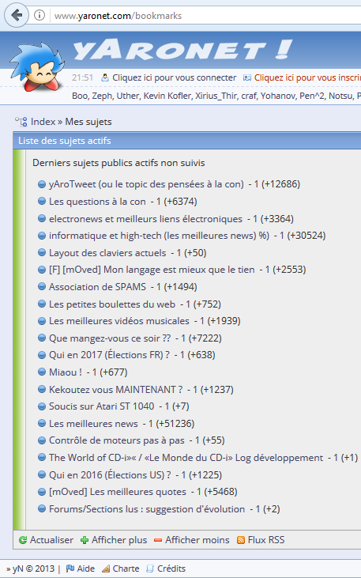
Task: Open 'Les meilleures vidéos musicales' topic
Action: (x=119, y=321)
